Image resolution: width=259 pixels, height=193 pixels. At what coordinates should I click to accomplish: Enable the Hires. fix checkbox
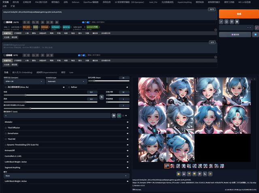coord(6,87)
